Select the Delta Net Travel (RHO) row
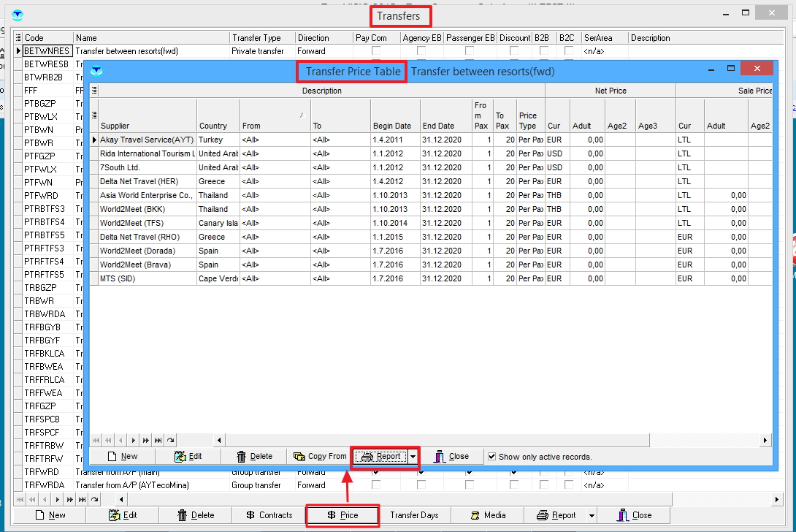The width and height of the screenshot is (796, 532). coord(146,237)
